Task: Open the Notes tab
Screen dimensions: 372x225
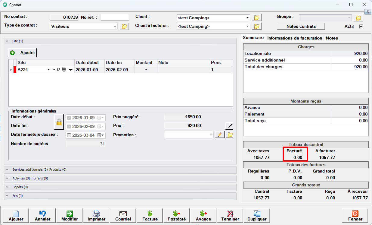Action: 332,38
